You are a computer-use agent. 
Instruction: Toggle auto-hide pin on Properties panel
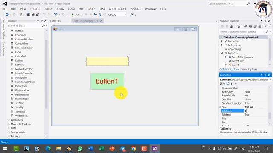265,75
